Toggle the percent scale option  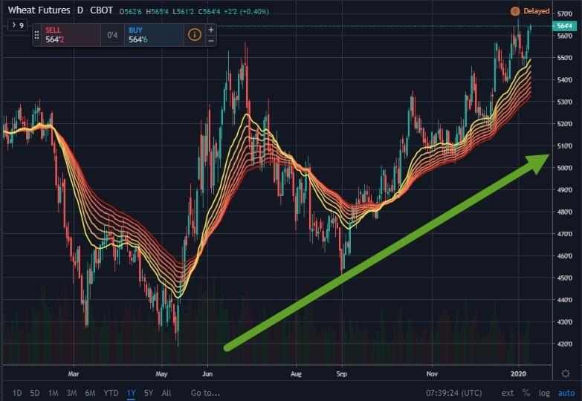click(526, 392)
